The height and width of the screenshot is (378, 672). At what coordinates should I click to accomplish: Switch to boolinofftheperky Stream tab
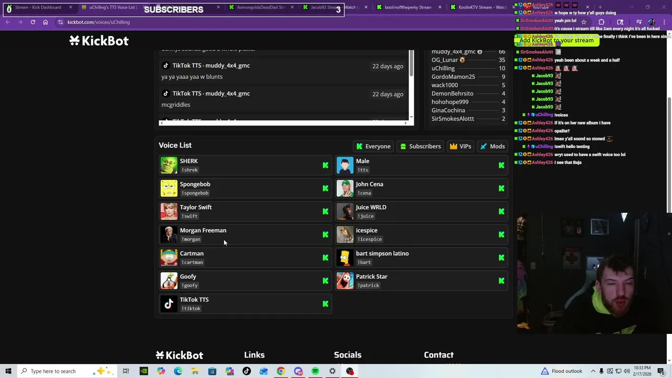408,7
